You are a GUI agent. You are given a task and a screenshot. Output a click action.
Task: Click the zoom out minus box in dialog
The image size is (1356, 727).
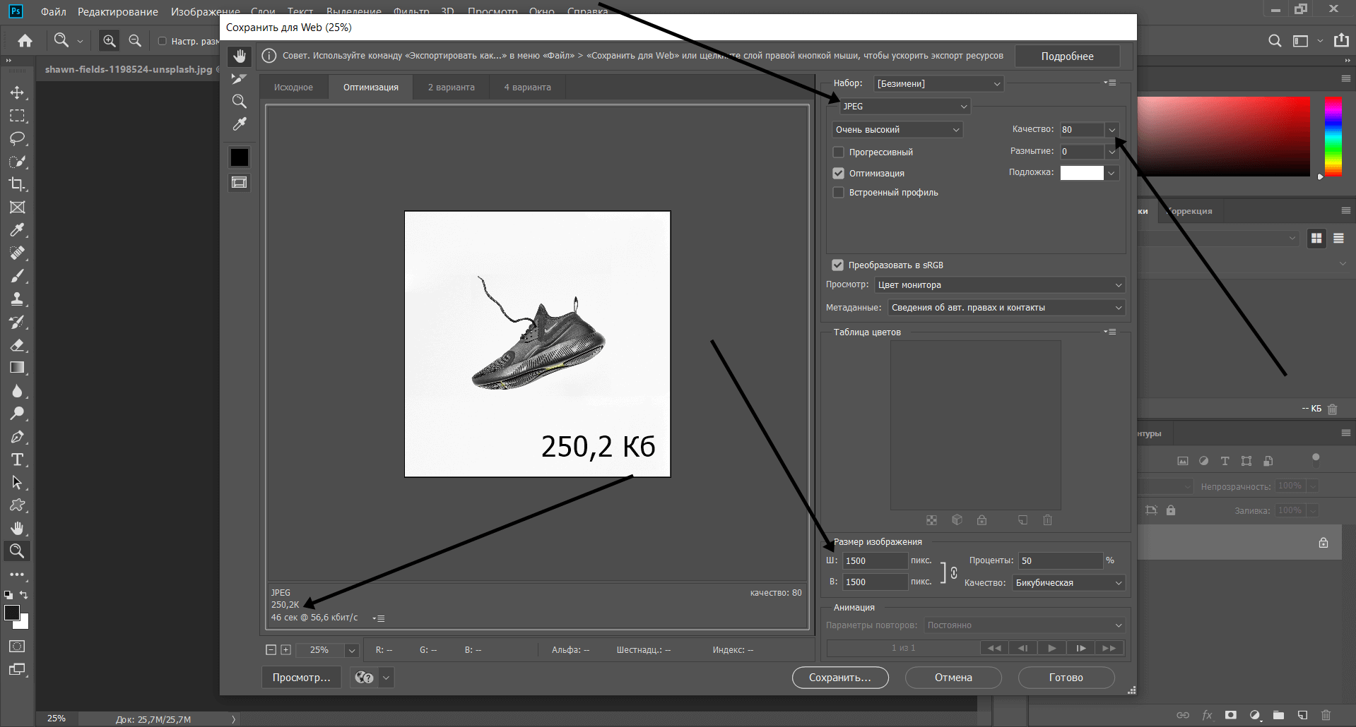pos(271,650)
